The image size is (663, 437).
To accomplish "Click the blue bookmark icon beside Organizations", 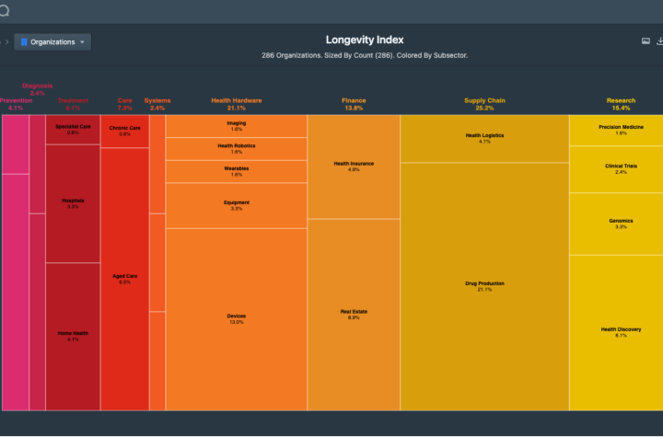I will (24, 41).
